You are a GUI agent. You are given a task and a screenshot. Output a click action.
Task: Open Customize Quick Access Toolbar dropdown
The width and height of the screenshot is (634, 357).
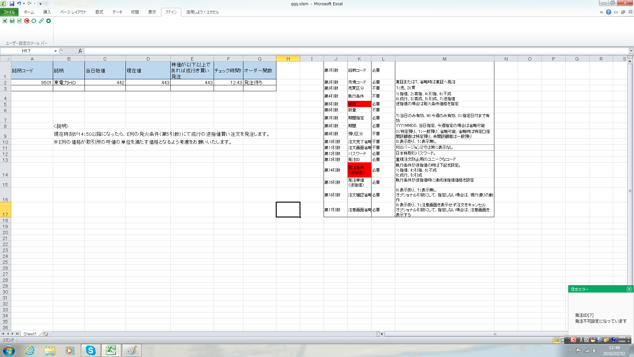(x=41, y=4)
